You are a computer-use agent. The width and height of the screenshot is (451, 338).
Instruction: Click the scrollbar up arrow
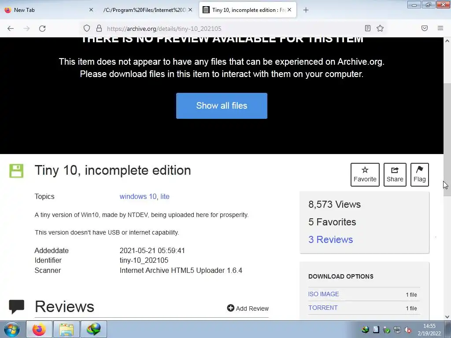[447, 41]
